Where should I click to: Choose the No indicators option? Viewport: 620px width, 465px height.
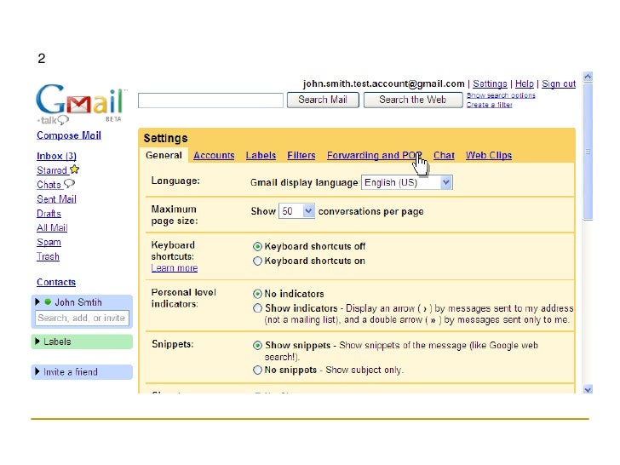pyautogui.click(x=257, y=294)
